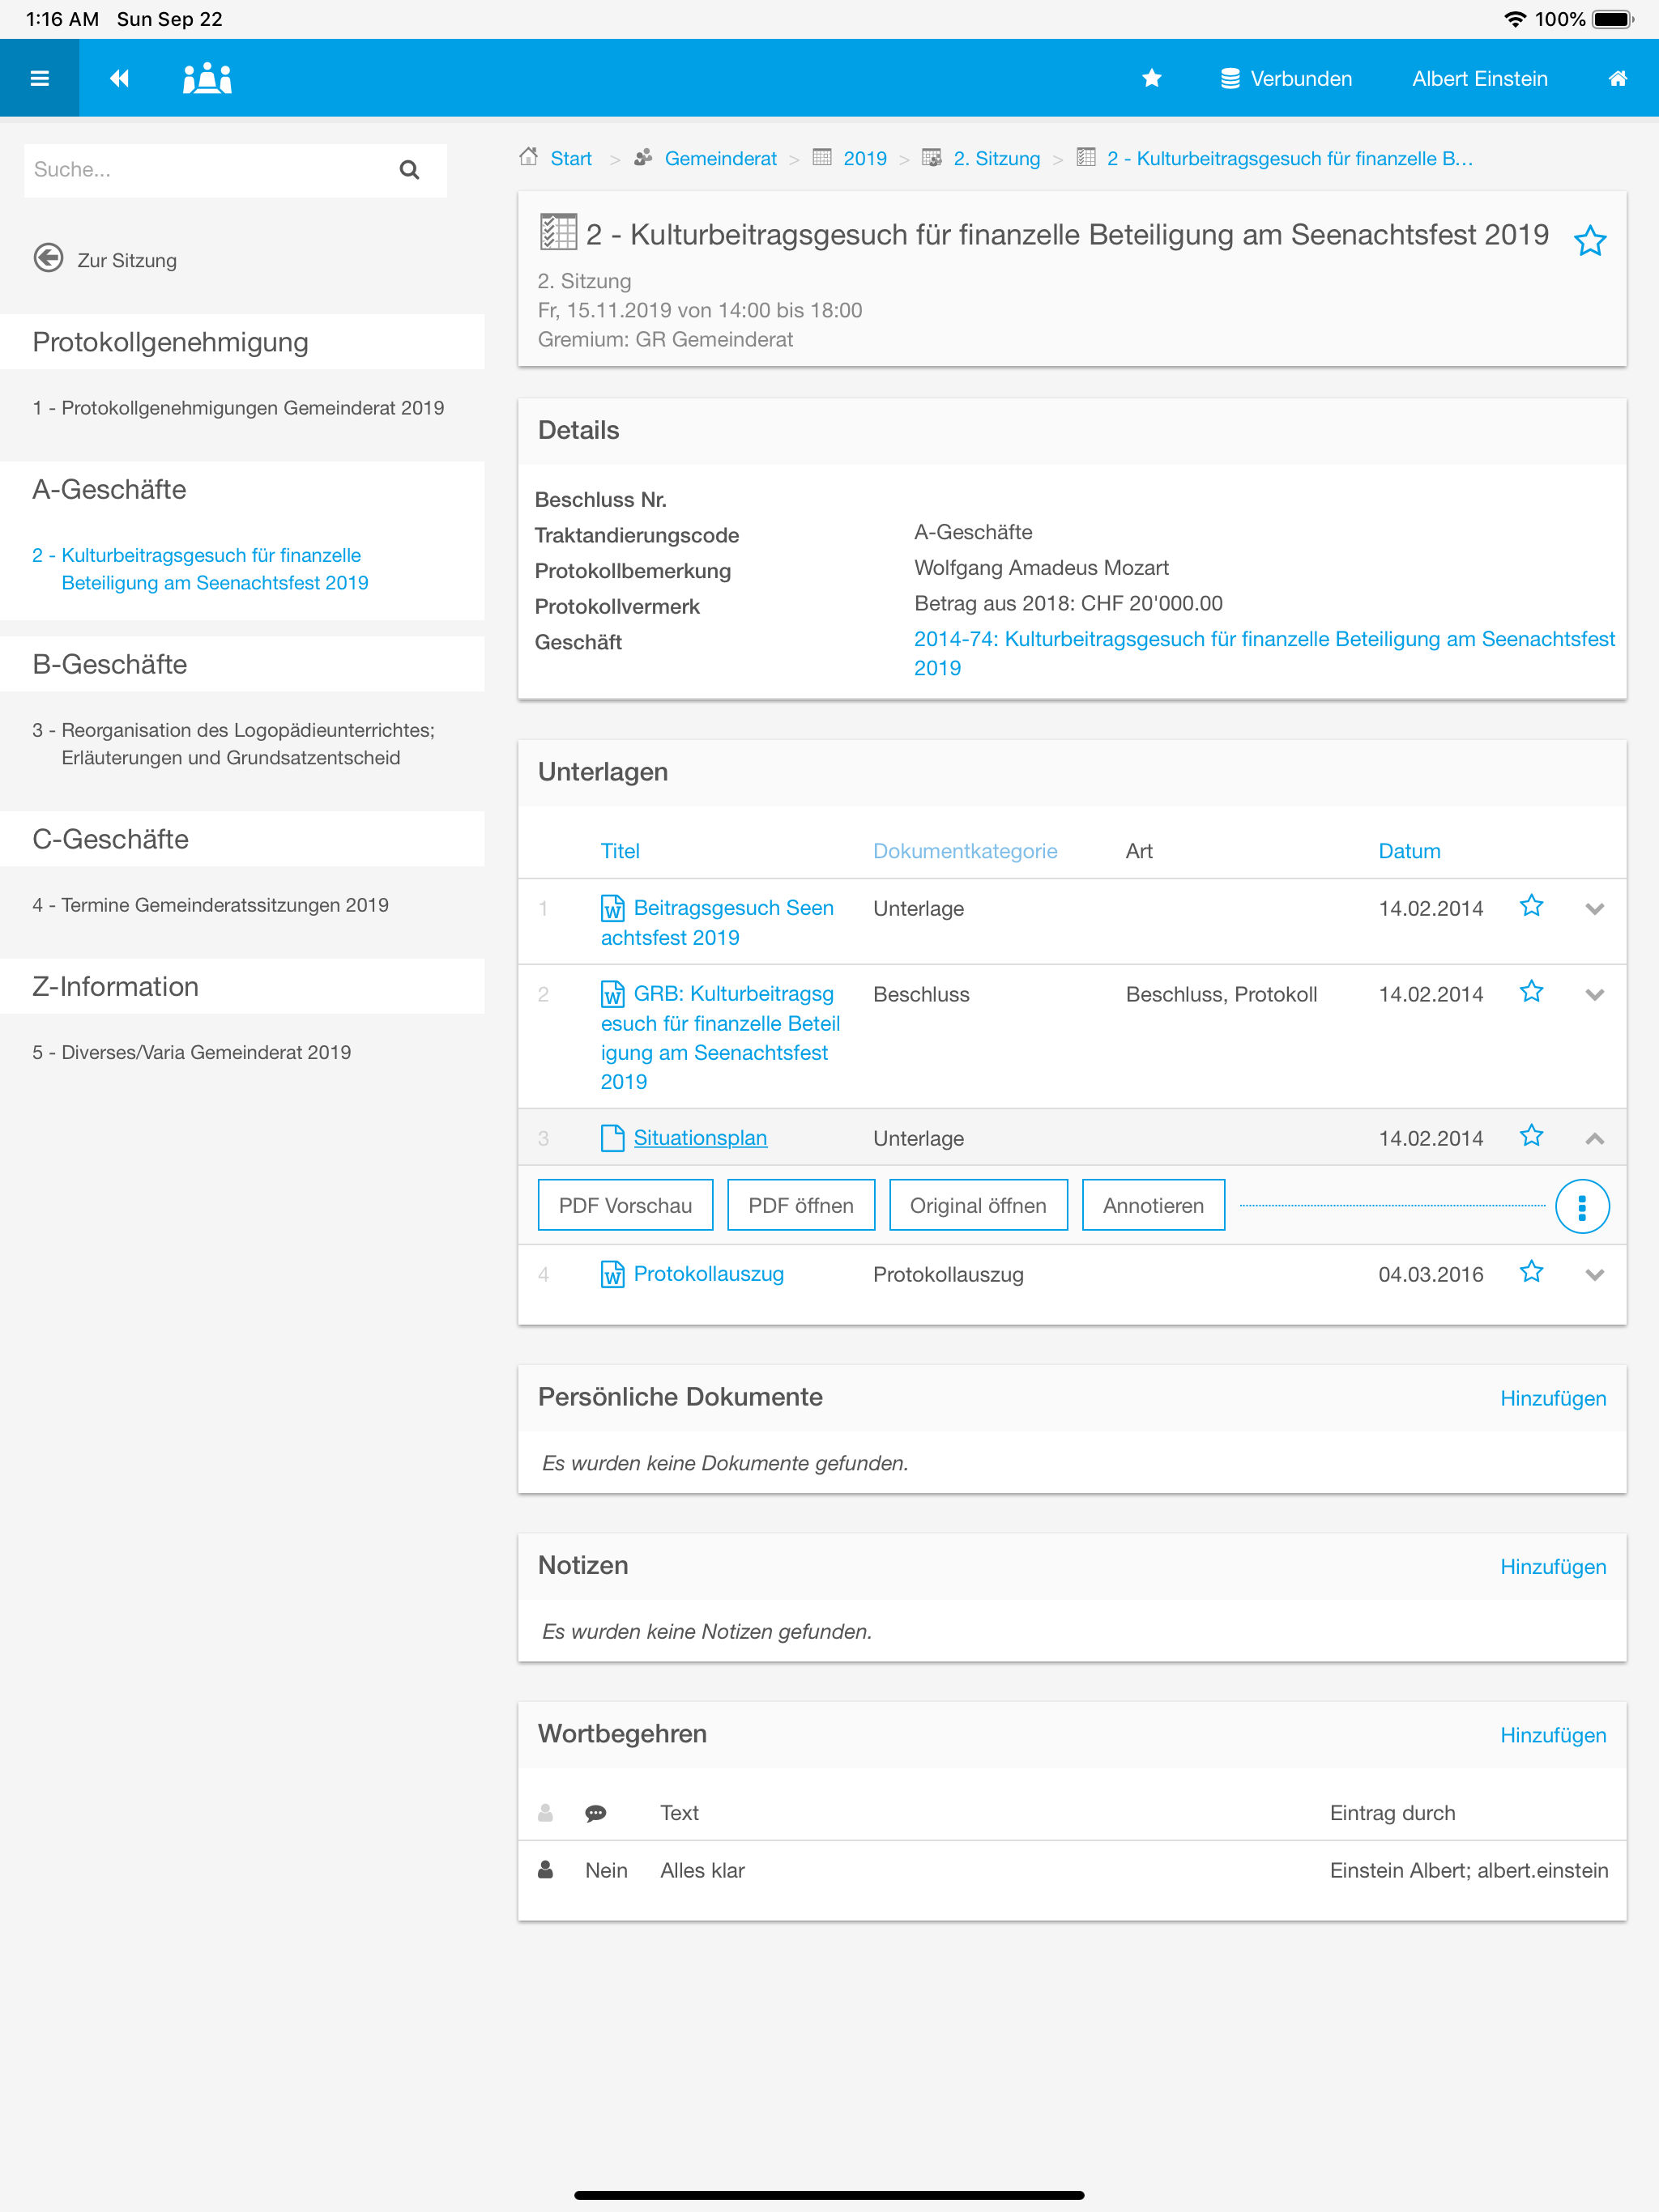Expand the Protokollauszug row chevron

1595,1275
